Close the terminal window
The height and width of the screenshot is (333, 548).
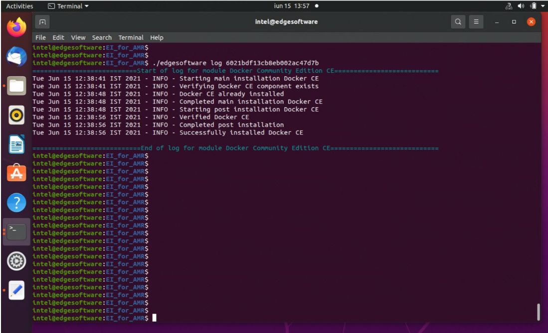click(531, 21)
